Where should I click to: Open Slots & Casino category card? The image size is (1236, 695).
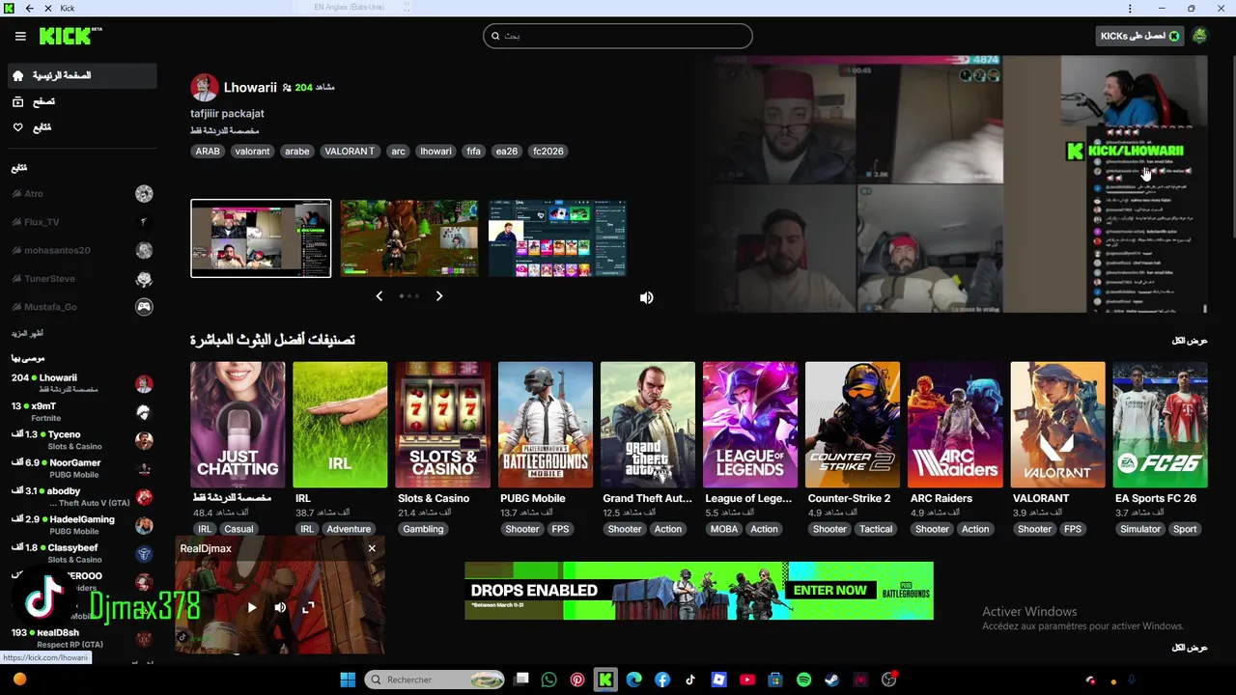click(442, 425)
